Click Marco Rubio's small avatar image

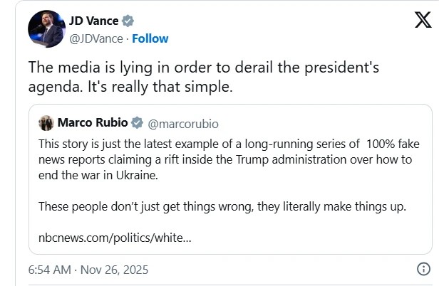pyautogui.click(x=46, y=123)
